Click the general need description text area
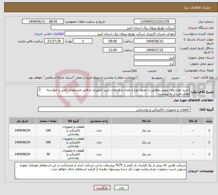 [113, 92]
